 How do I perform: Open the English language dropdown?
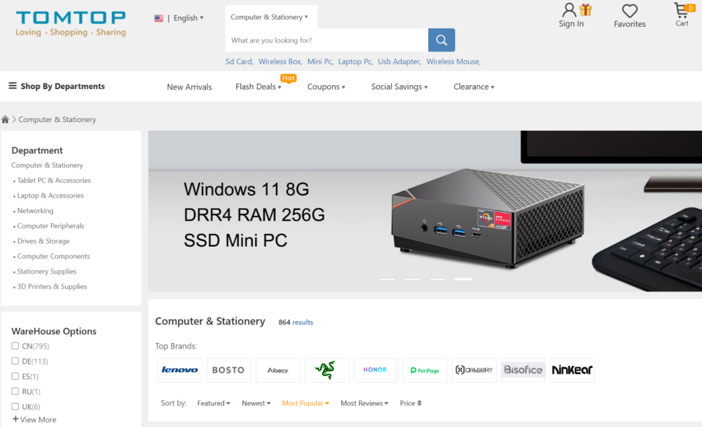188,18
